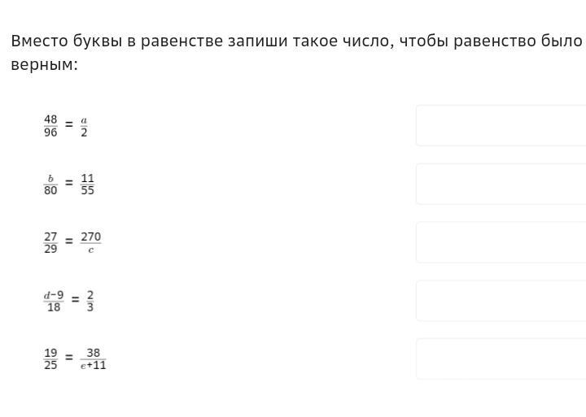This screenshot has height=417, width=586.
Task: Click the instruction line starting with 'Вместо буквы'
Action: (297, 41)
